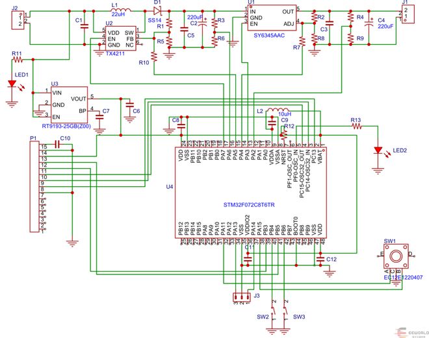Select the SW1 rotary encoder symbol
Viewport: 429px width, 338px height.
[396, 256]
